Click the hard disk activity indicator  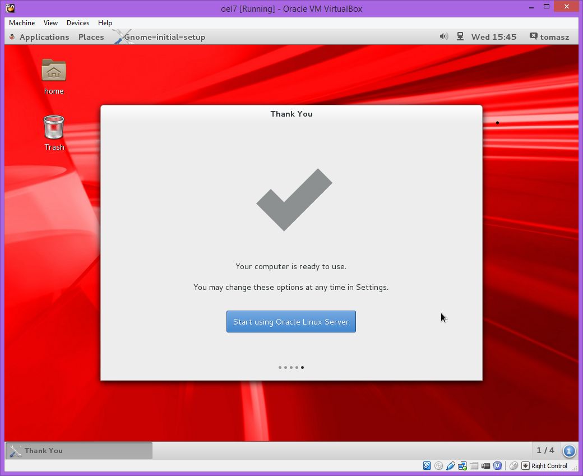coord(427,465)
